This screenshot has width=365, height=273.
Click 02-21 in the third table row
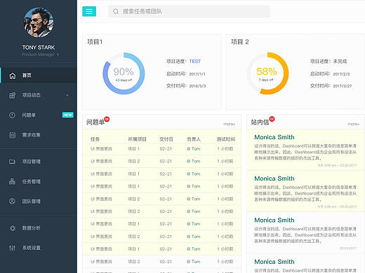tap(166, 174)
